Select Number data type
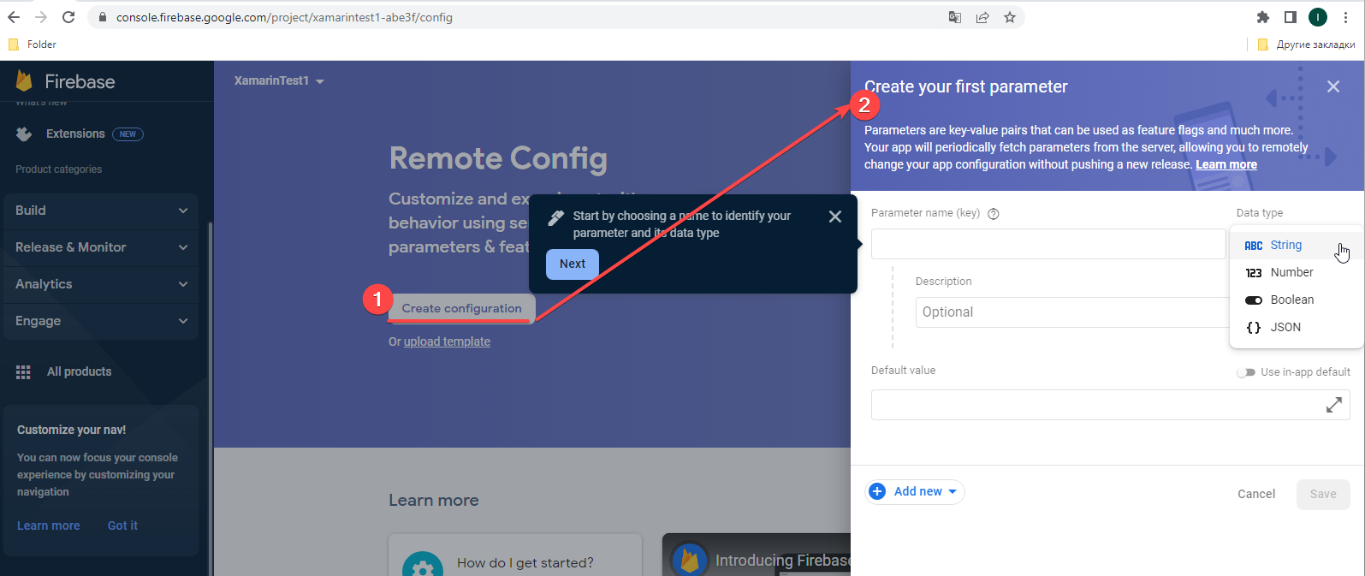This screenshot has width=1365, height=576. (1297, 272)
